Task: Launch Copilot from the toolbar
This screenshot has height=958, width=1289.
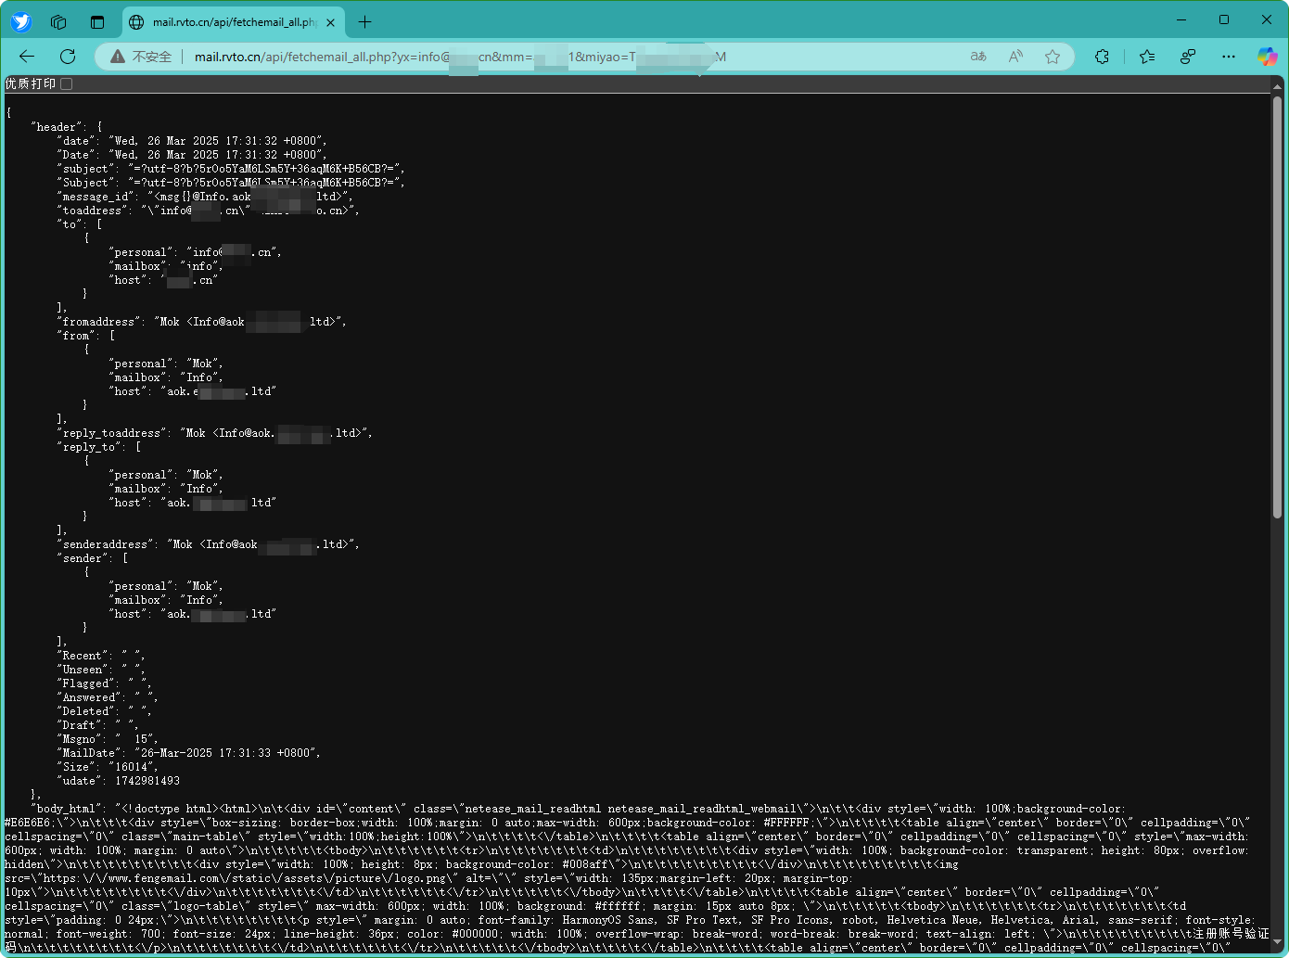Action: pos(1267,57)
